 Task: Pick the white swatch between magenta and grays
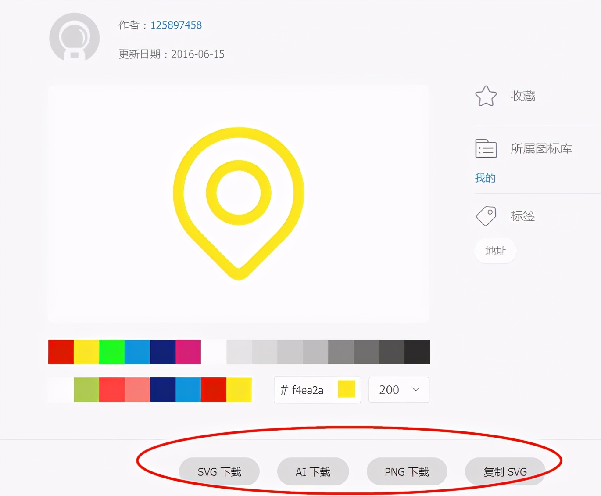point(214,352)
